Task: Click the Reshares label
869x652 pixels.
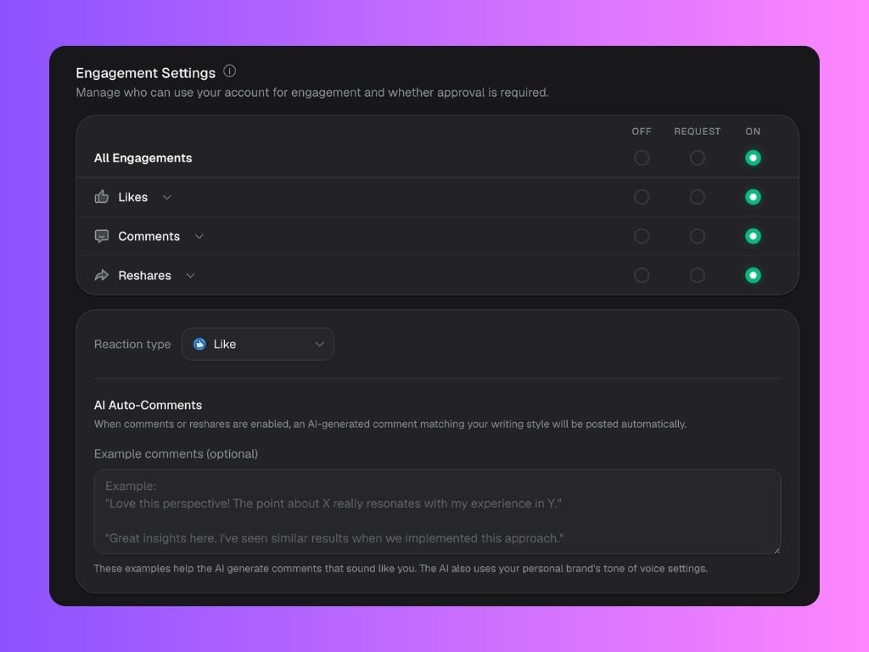Action: [x=144, y=276]
